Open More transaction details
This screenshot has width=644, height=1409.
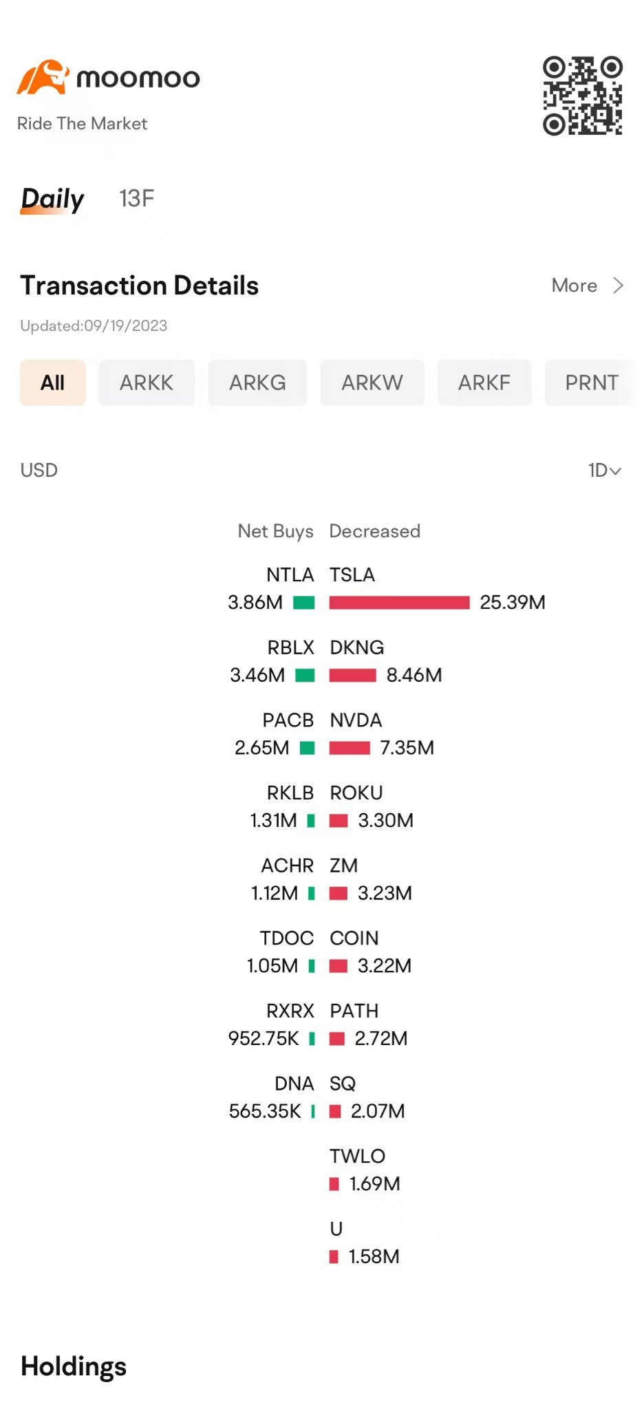tap(574, 286)
